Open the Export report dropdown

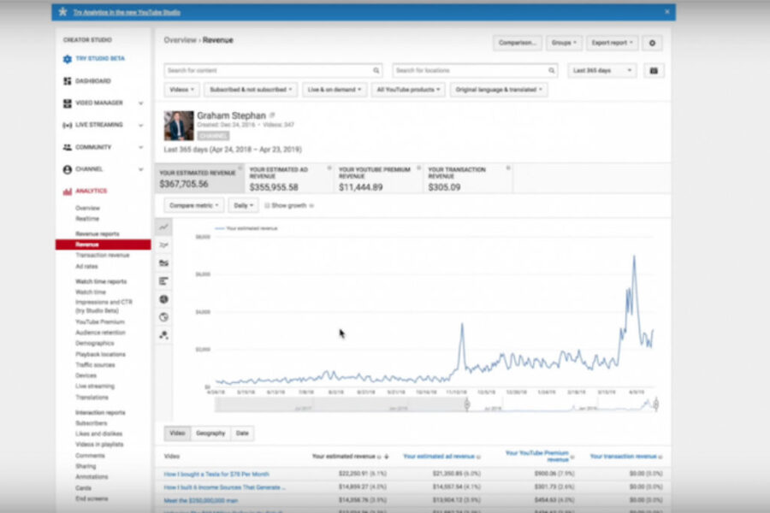[612, 44]
